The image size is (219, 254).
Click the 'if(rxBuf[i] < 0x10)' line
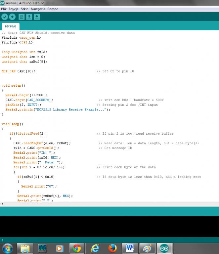(36, 177)
